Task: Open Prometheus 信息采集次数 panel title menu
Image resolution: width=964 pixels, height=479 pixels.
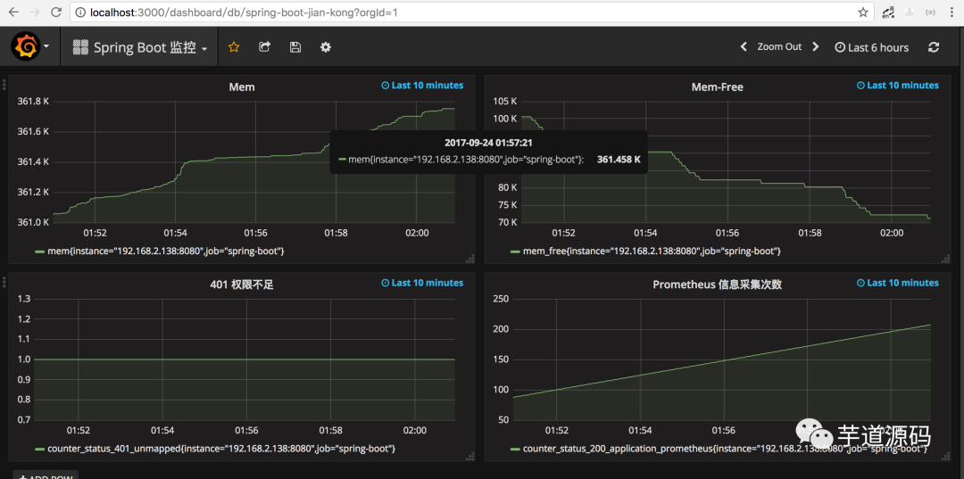Action: 717,285
